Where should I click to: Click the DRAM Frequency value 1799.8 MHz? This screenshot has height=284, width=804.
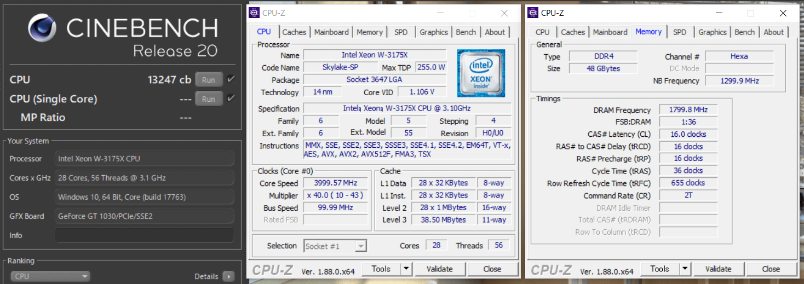click(x=688, y=110)
